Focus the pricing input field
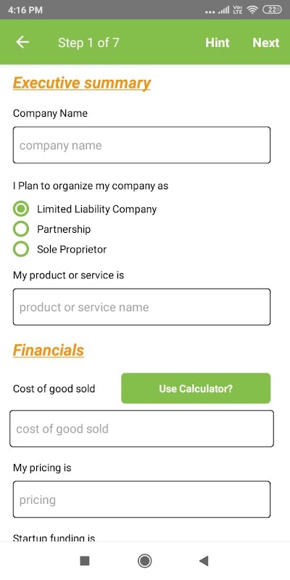This screenshot has width=290, height=580. coord(141,500)
